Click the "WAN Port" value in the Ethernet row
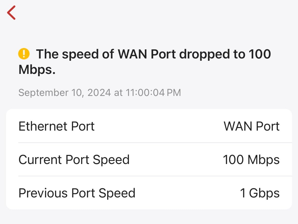Screen dimensions: 298x224 click(251, 126)
